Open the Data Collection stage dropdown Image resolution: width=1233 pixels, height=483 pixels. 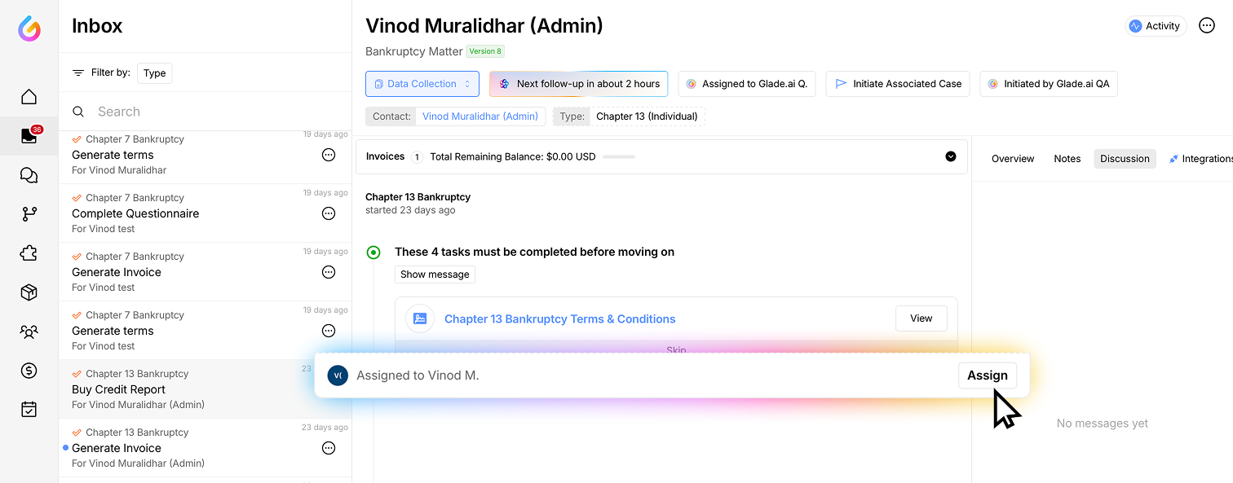coord(422,84)
